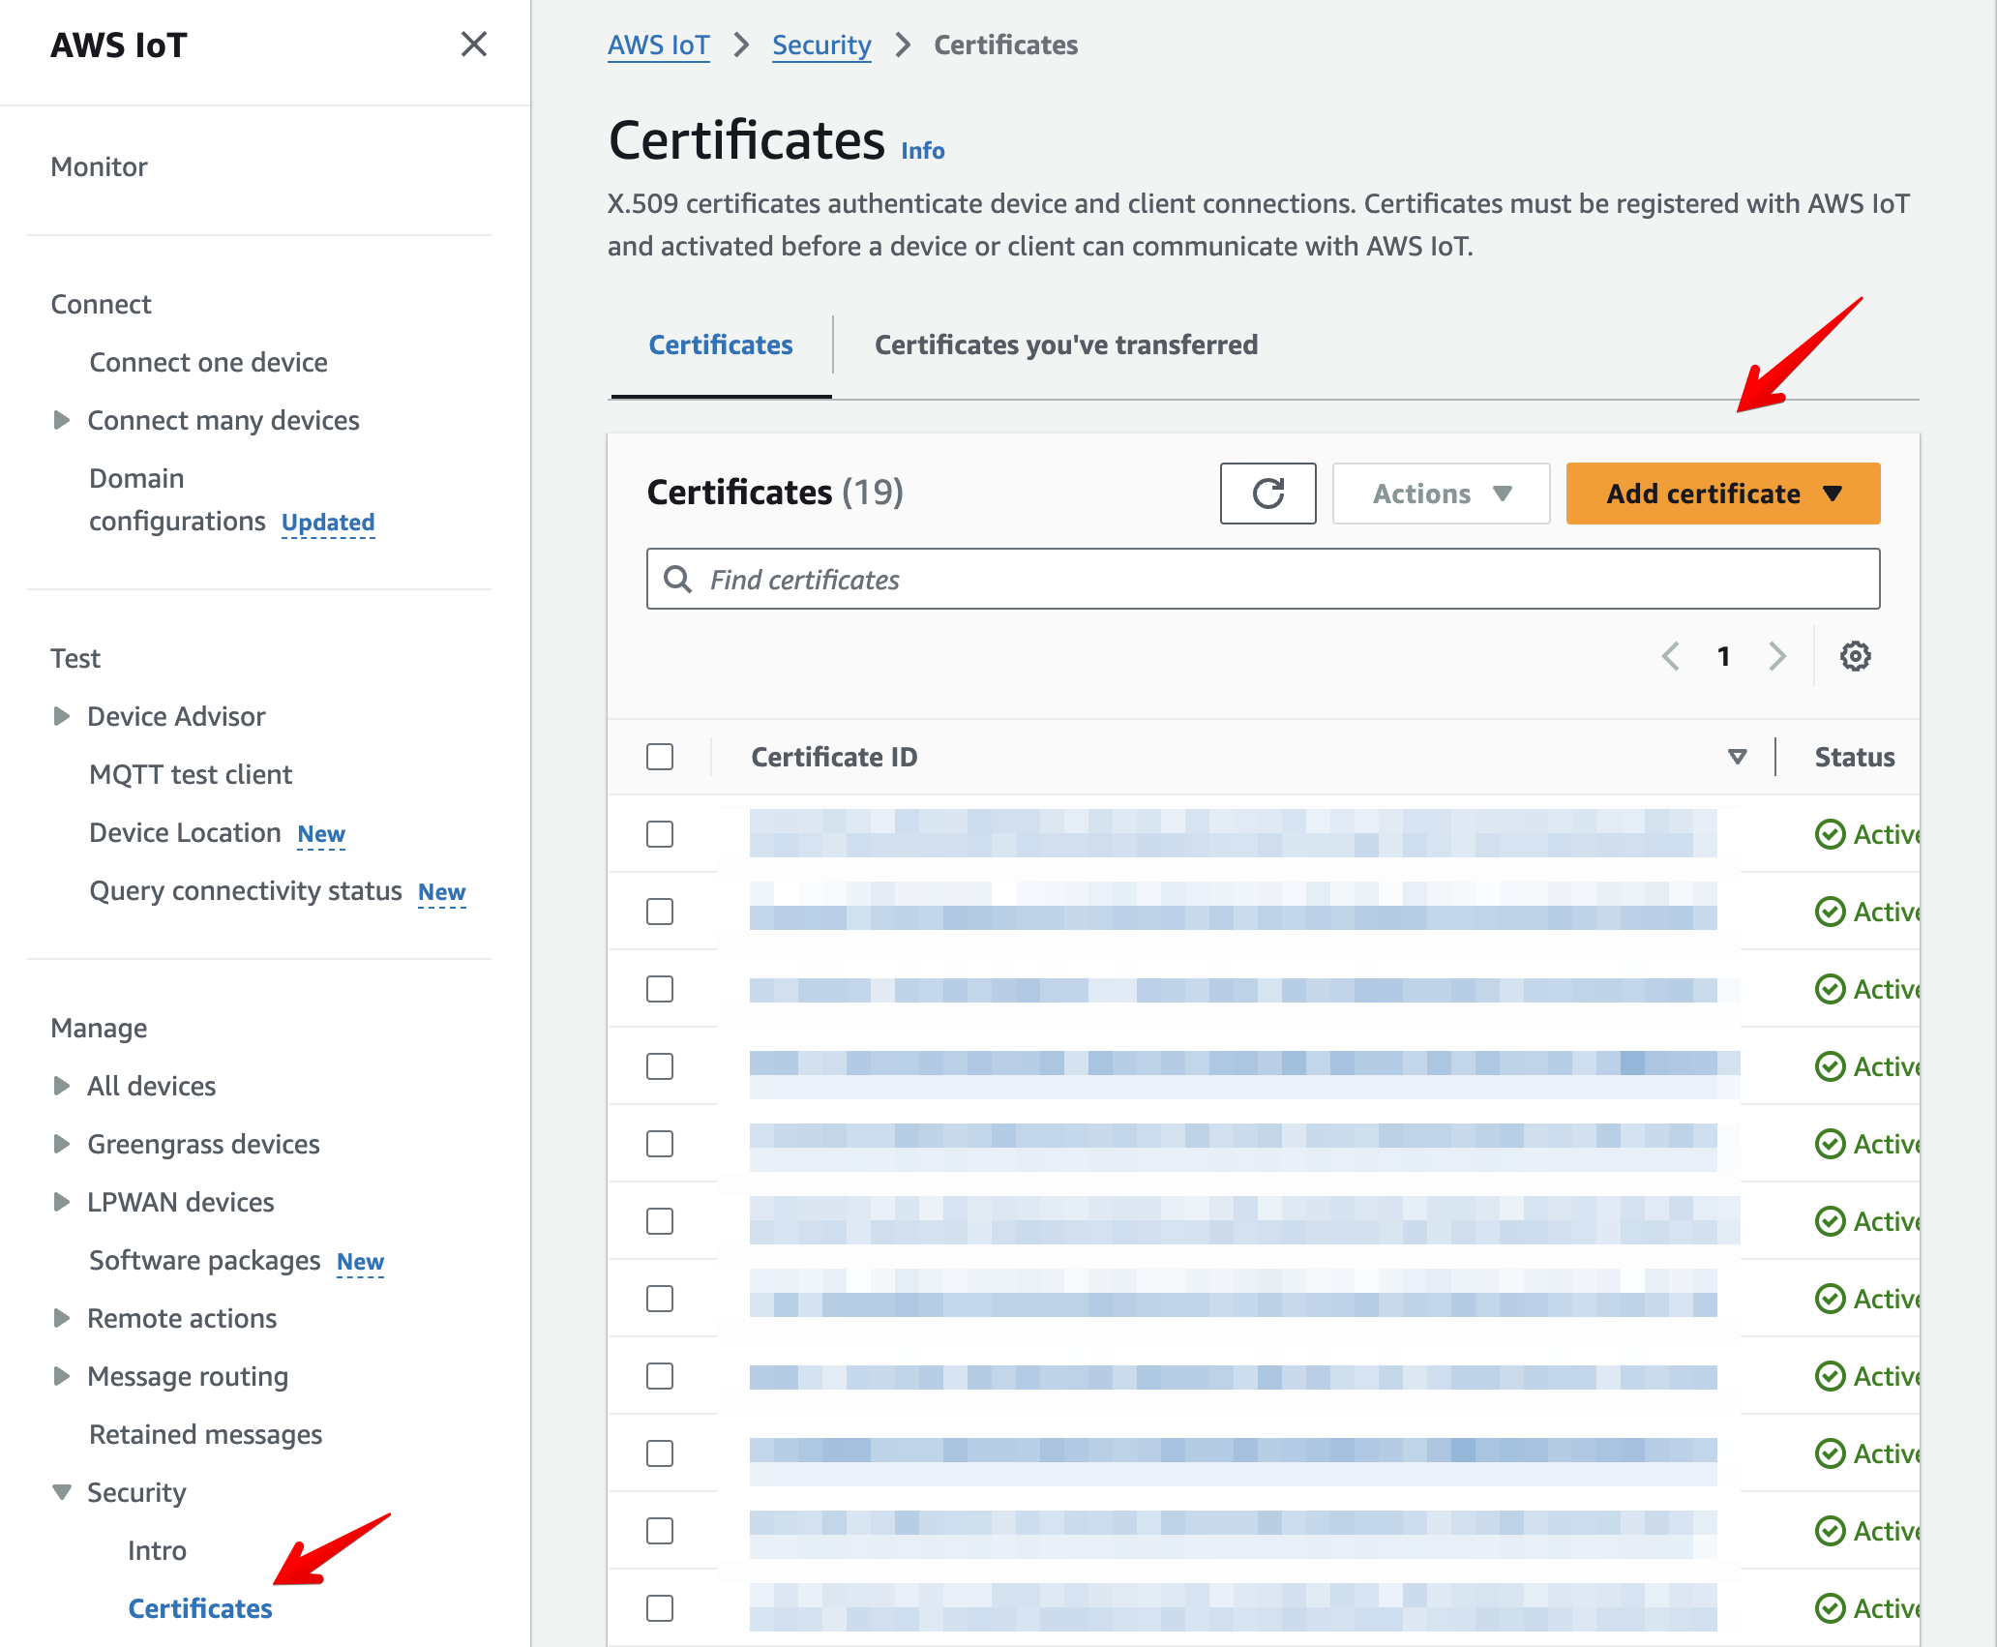This screenshot has width=1997, height=1647.
Task: Expand Greengrass devices section
Action: [61, 1144]
